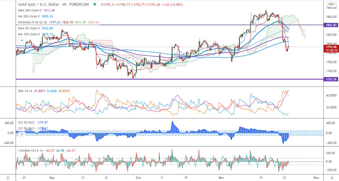Click the bar countdown timer 01:08:30
Viewport: 339px width, 181px height.
pyautogui.click(x=331, y=50)
